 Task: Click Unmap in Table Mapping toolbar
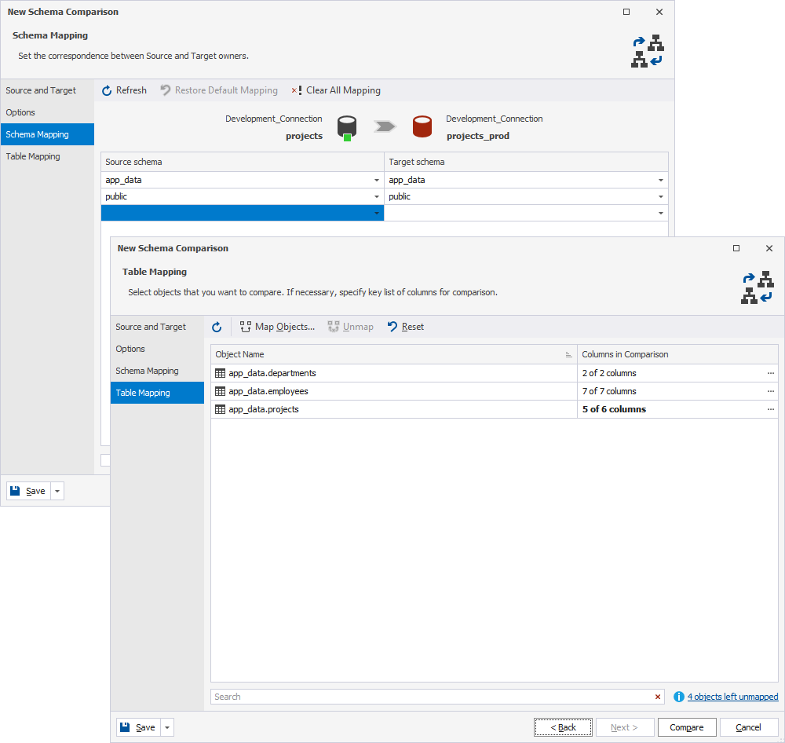point(350,327)
